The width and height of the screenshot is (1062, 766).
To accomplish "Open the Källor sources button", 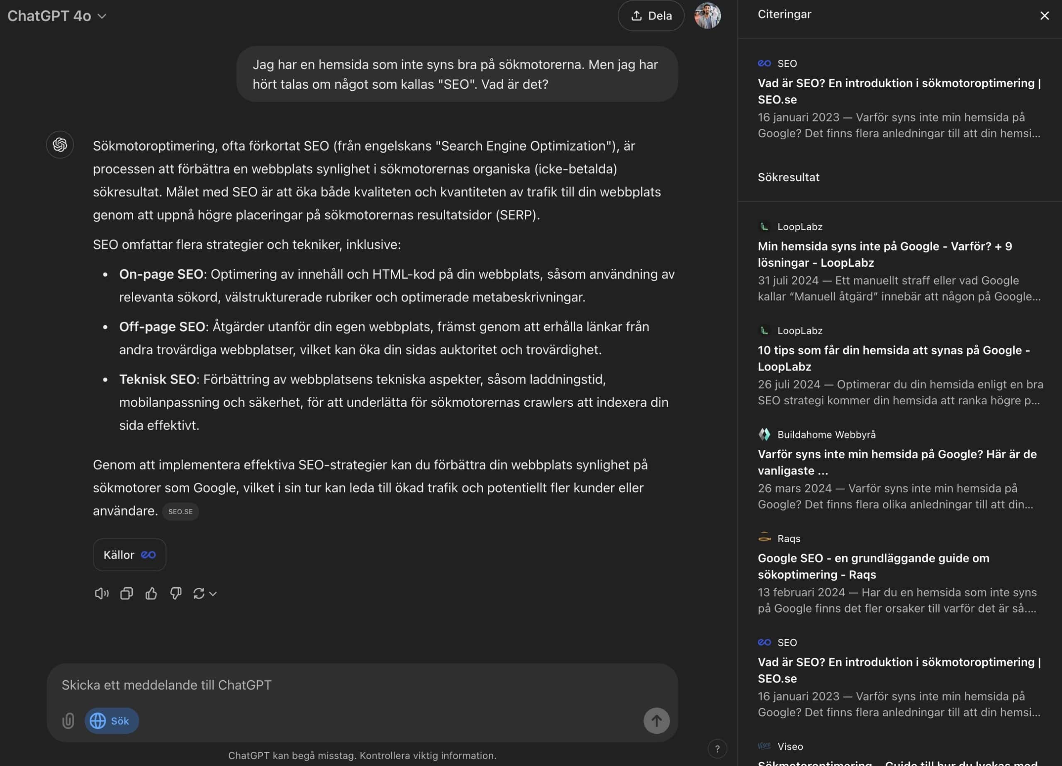I will coord(129,555).
